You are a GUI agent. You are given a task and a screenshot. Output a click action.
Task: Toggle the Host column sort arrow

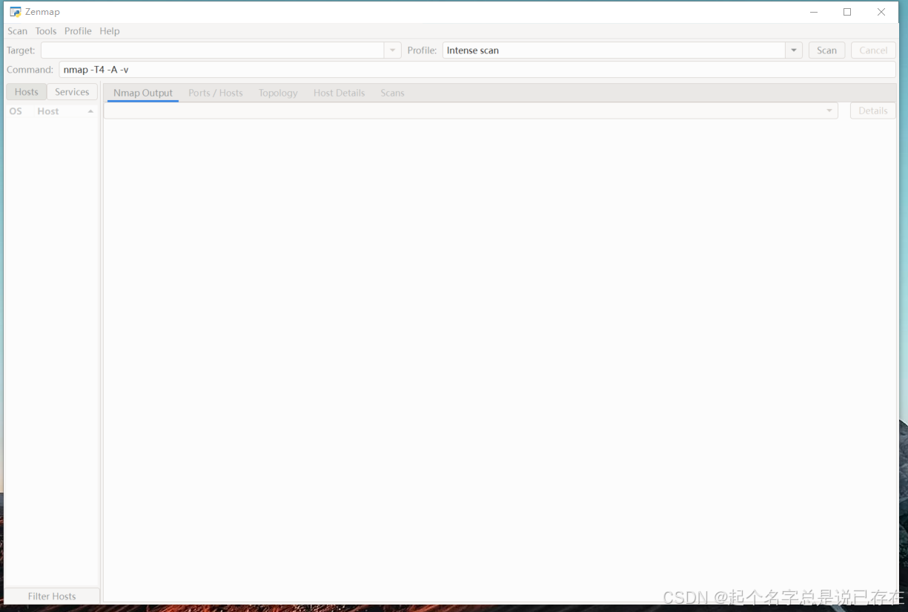click(x=90, y=111)
